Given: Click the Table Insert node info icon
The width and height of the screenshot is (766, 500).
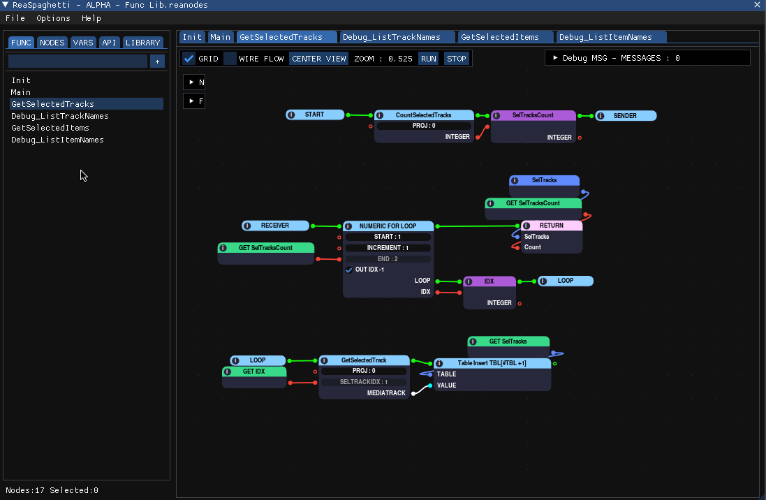Looking at the screenshot, I should coord(440,364).
